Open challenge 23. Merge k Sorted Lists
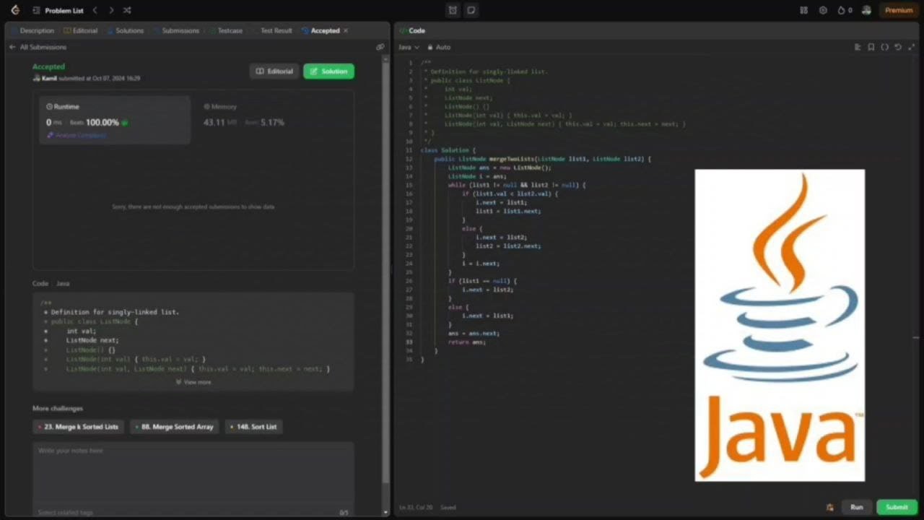This screenshot has width=924, height=520. (x=78, y=427)
